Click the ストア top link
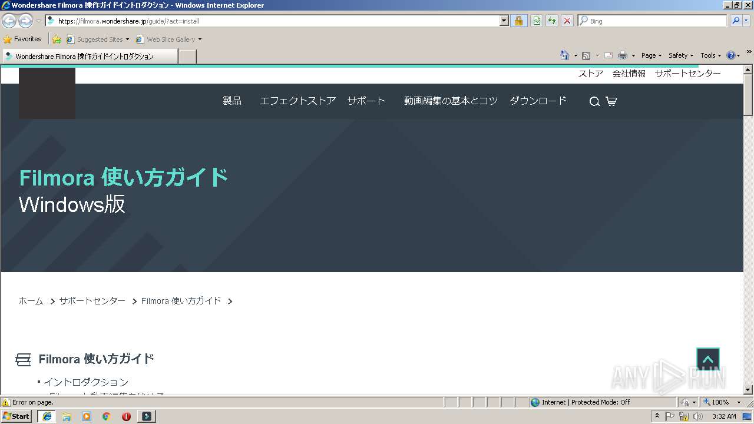 (x=590, y=74)
